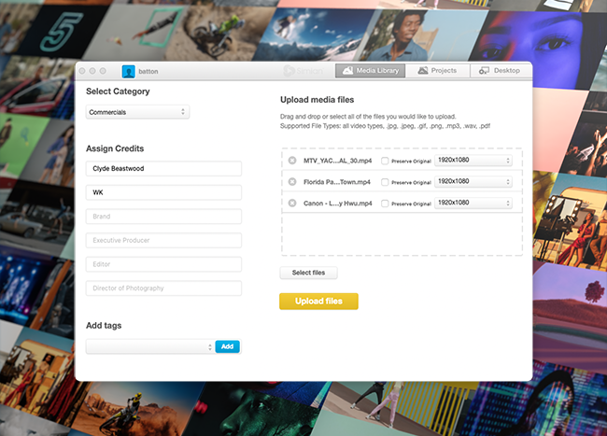The width and height of the screenshot is (607, 436).
Task: Click the Simian logo in title bar
Action: [303, 70]
